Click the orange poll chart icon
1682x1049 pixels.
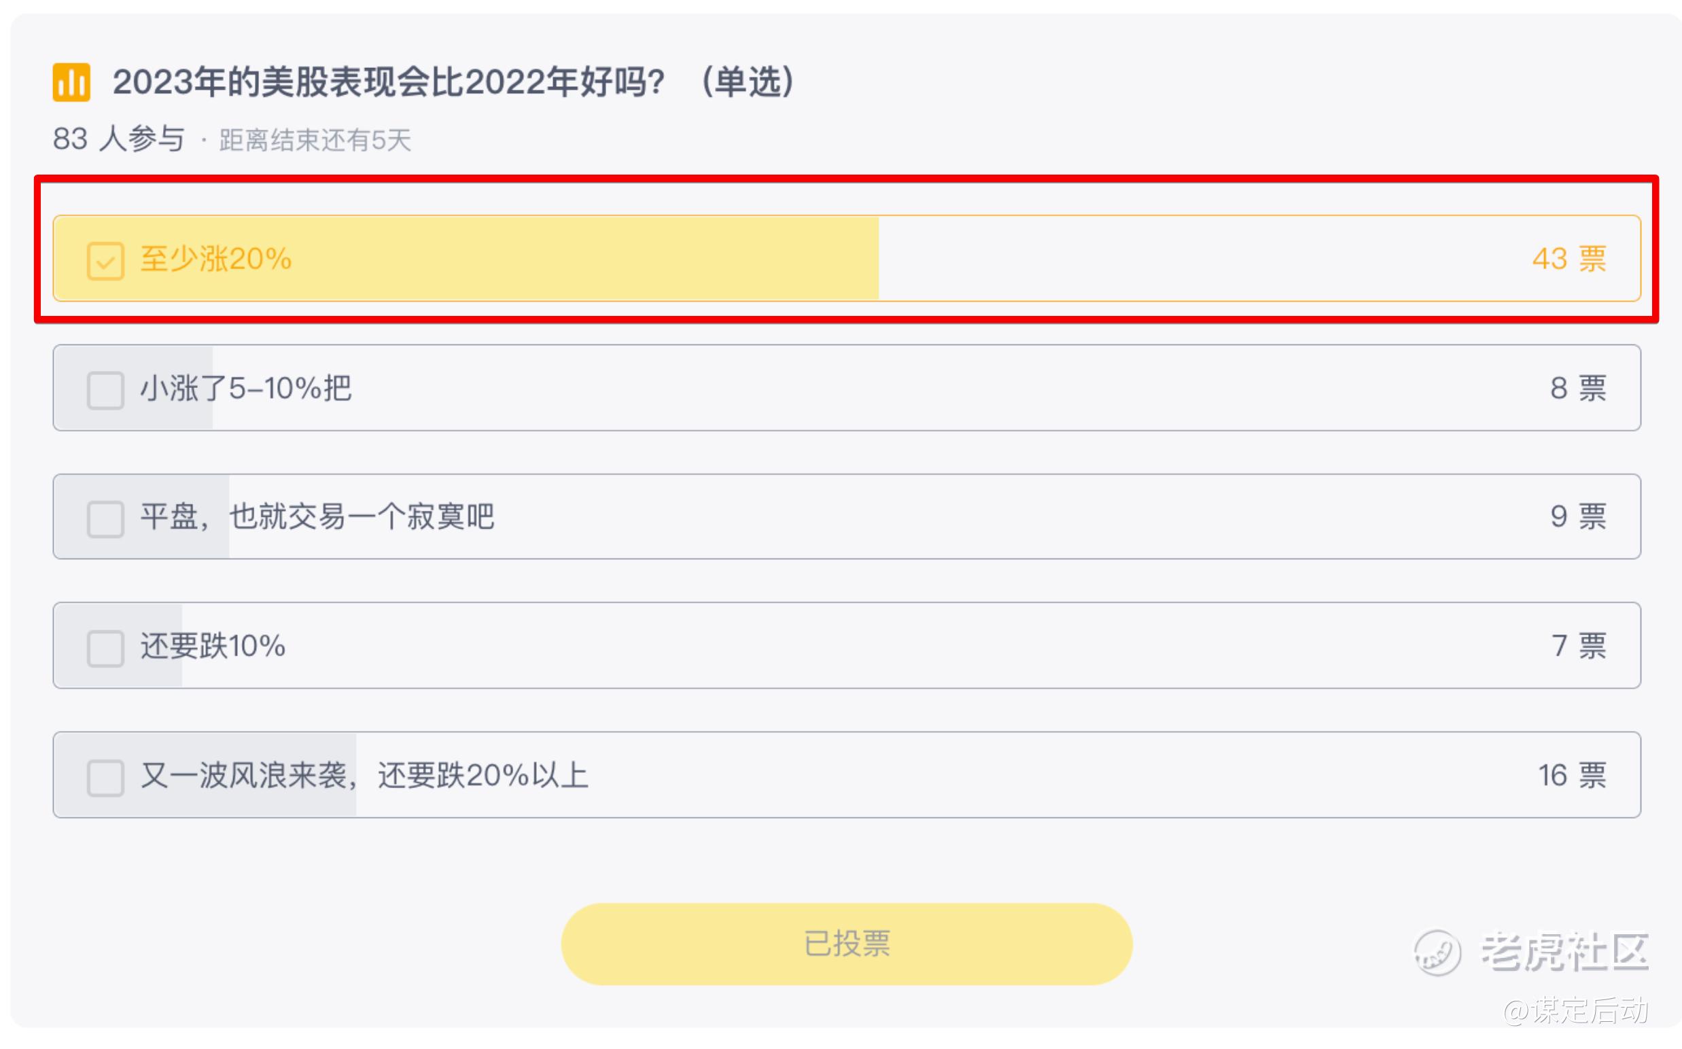coord(71,83)
